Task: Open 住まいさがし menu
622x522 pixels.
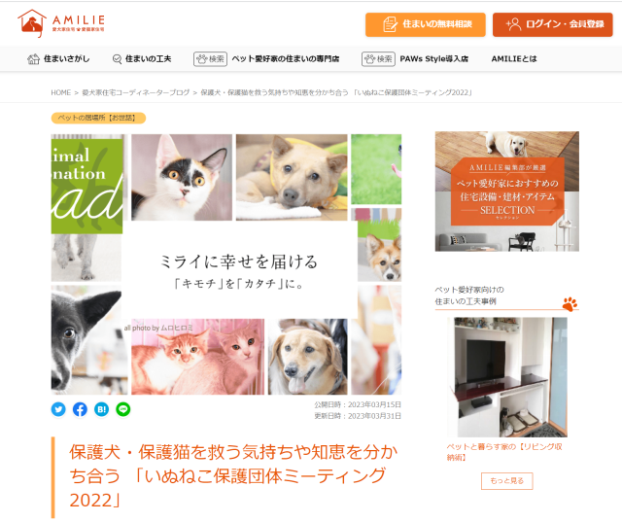Action: click(x=58, y=59)
